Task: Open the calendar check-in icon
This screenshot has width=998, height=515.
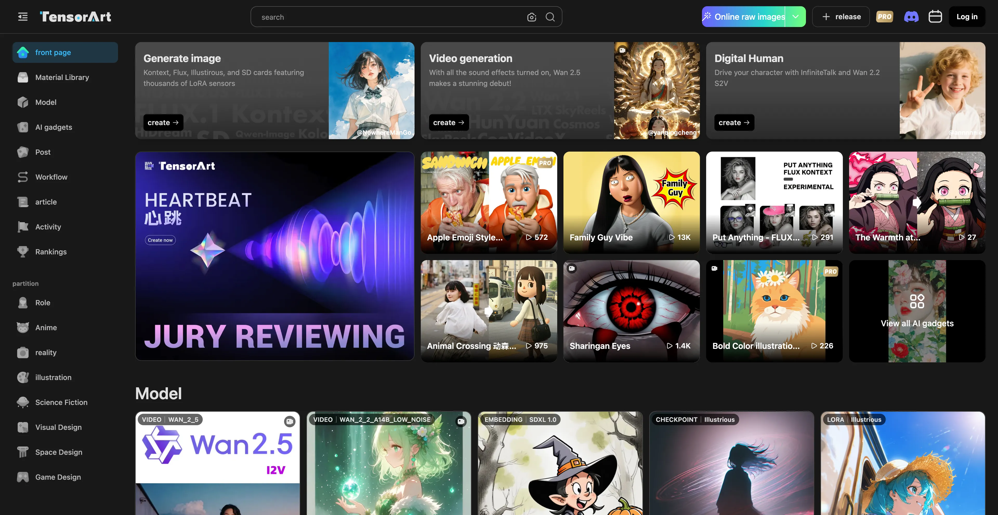Action: [935, 17]
